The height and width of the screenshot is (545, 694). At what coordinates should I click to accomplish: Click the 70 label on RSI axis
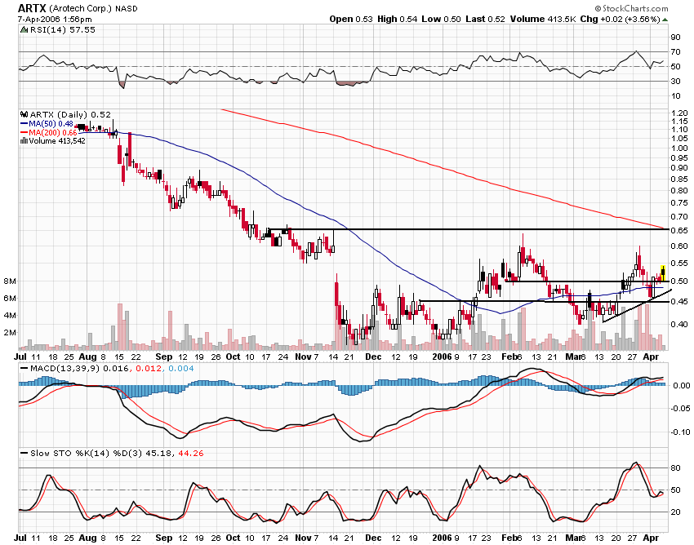(x=675, y=52)
